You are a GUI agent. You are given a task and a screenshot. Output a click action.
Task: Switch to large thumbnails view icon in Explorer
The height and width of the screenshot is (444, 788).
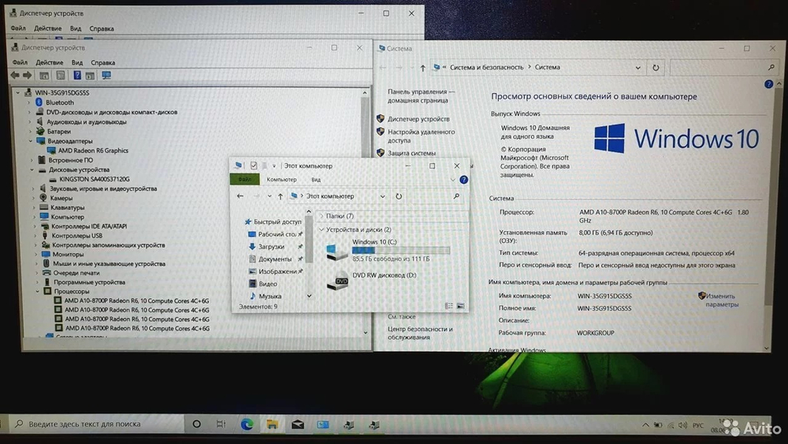(x=460, y=306)
